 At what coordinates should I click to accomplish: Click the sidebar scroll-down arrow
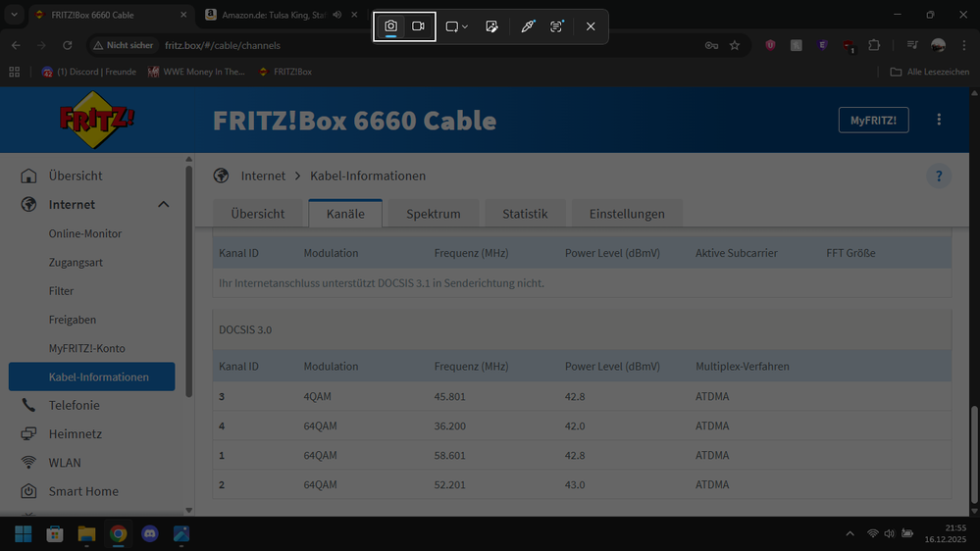coord(188,510)
